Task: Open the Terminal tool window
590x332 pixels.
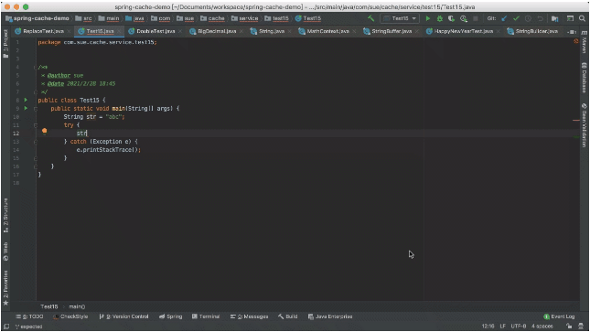Action: click(x=206, y=316)
